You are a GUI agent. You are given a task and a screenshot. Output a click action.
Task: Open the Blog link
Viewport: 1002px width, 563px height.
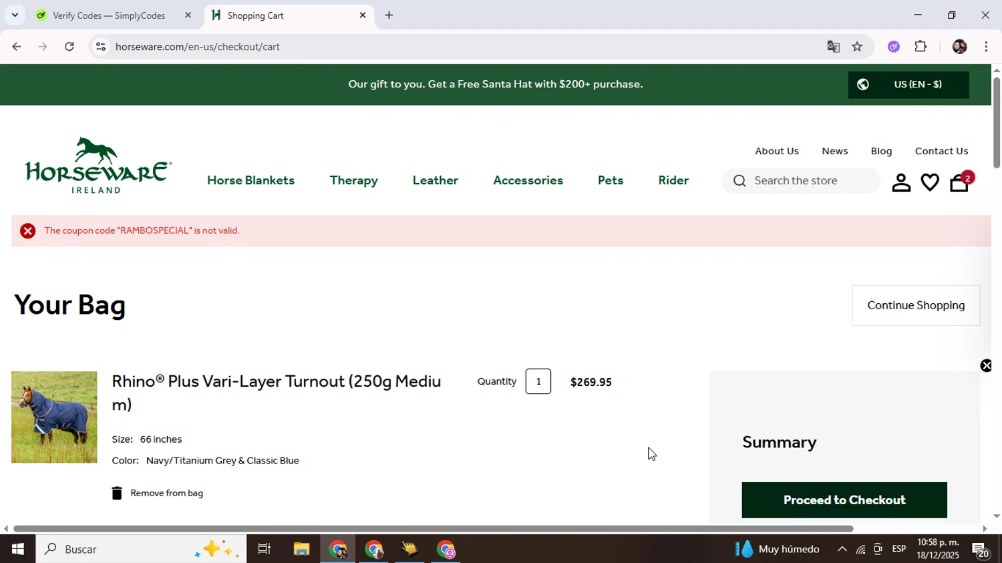pyautogui.click(x=881, y=151)
